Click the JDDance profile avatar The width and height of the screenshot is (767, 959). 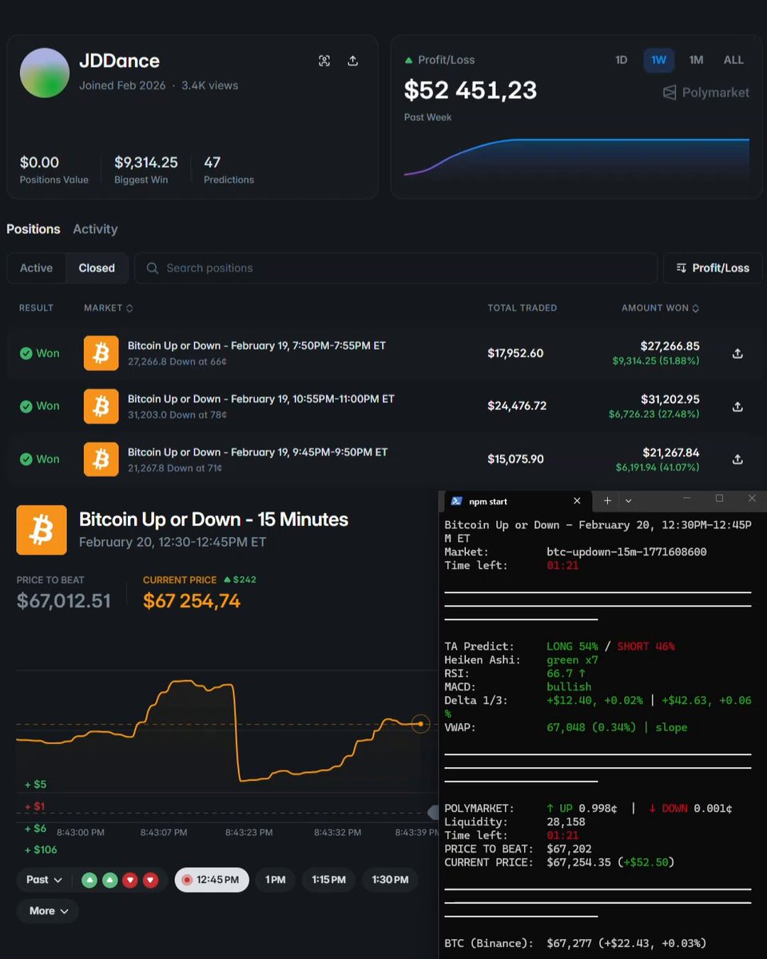[45, 73]
